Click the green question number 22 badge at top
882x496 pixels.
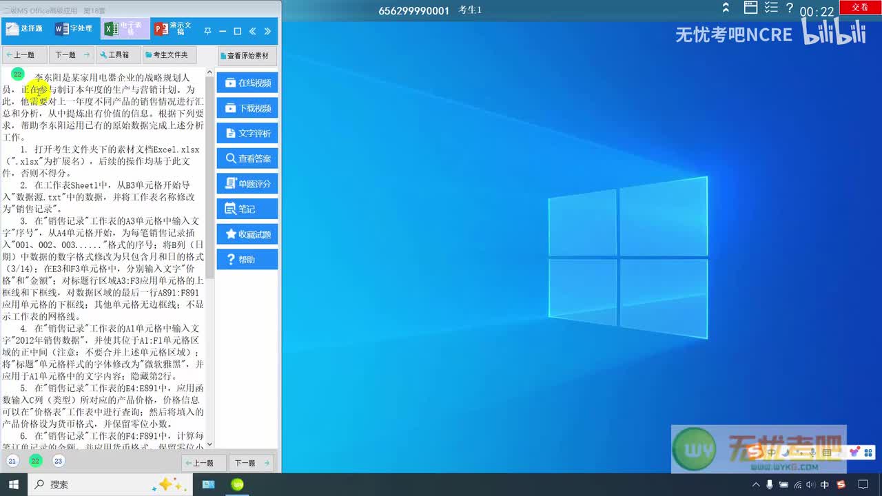[18, 74]
